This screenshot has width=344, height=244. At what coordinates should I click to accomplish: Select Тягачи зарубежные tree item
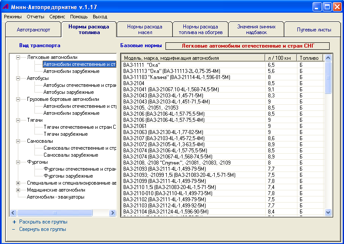(x=66, y=134)
